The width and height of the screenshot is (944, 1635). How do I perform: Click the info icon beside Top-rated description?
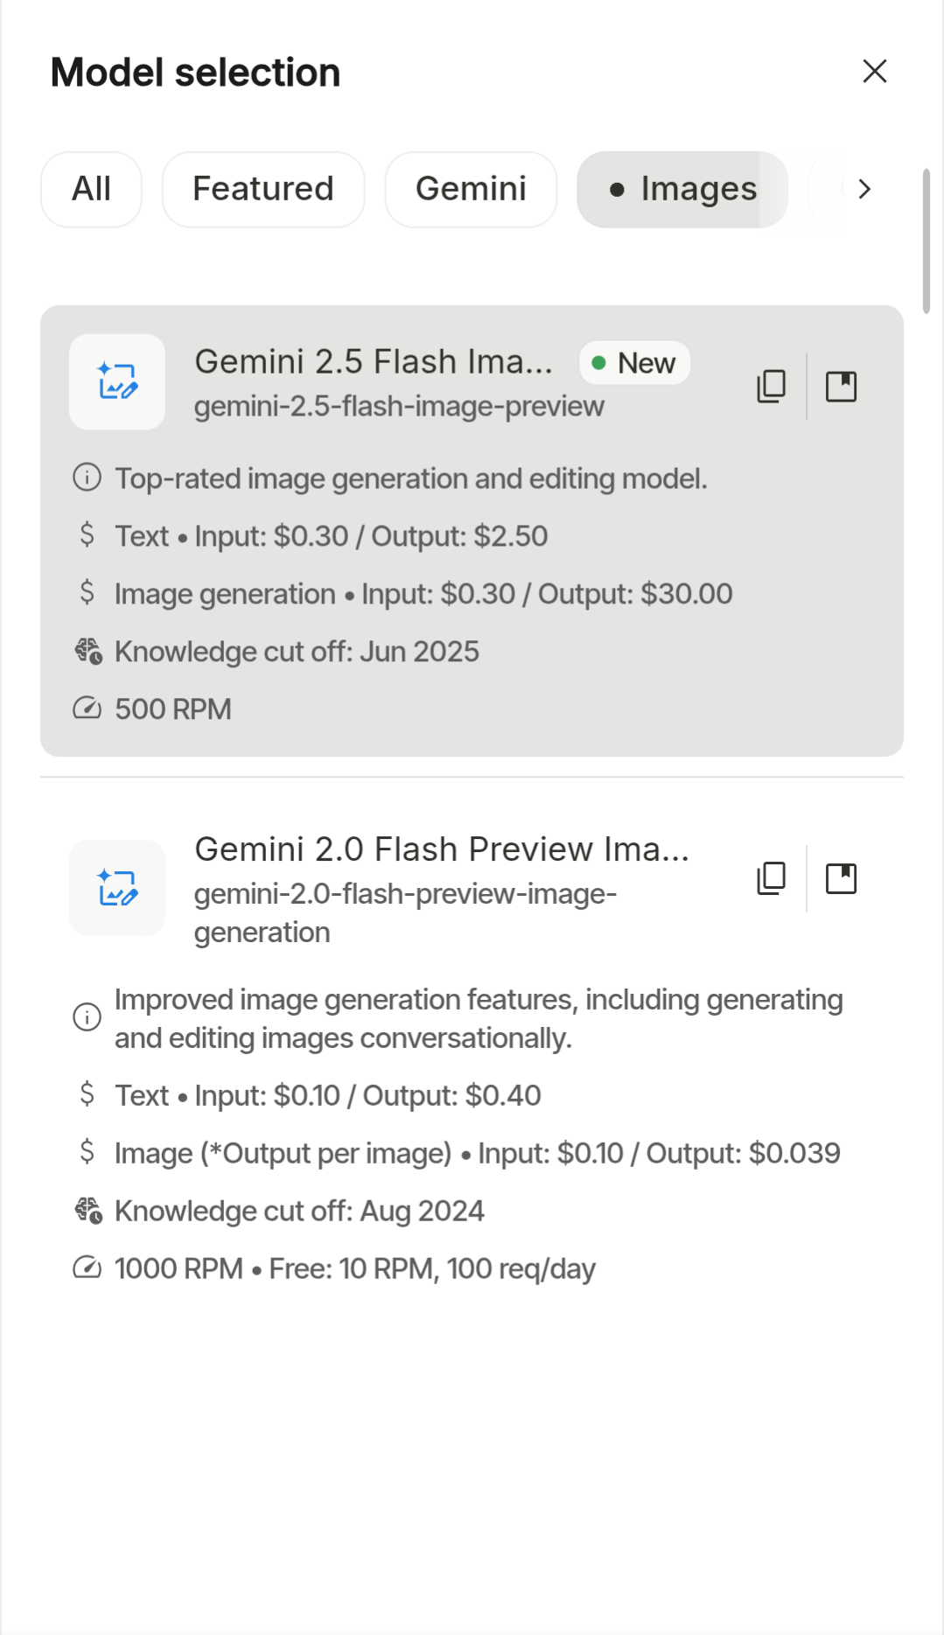click(x=87, y=478)
